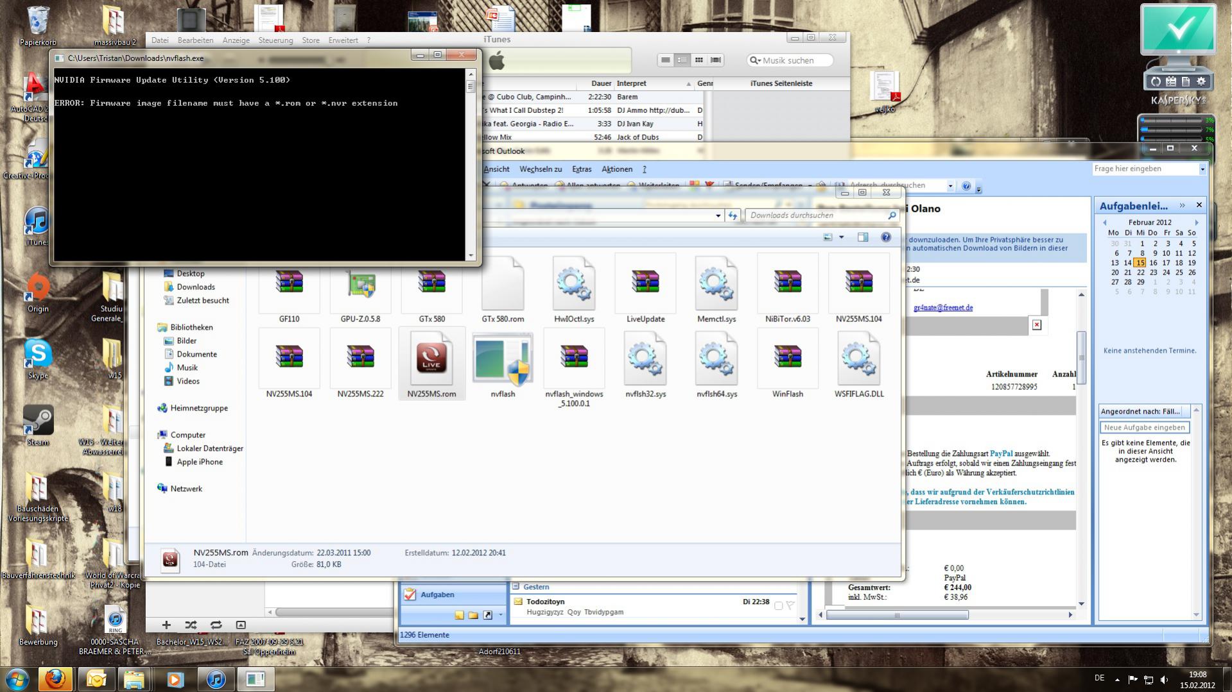The width and height of the screenshot is (1232, 692).
Task: Open Outlook folder list icon in navigation pane
Action: [473, 615]
